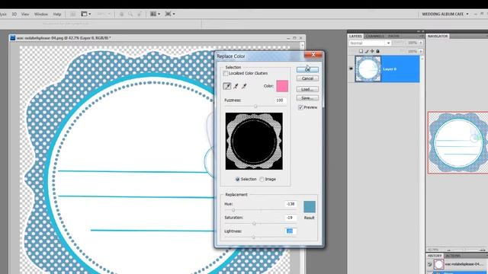This screenshot has width=488, height=274.
Task: Select the Selection radio button
Action: point(237,180)
